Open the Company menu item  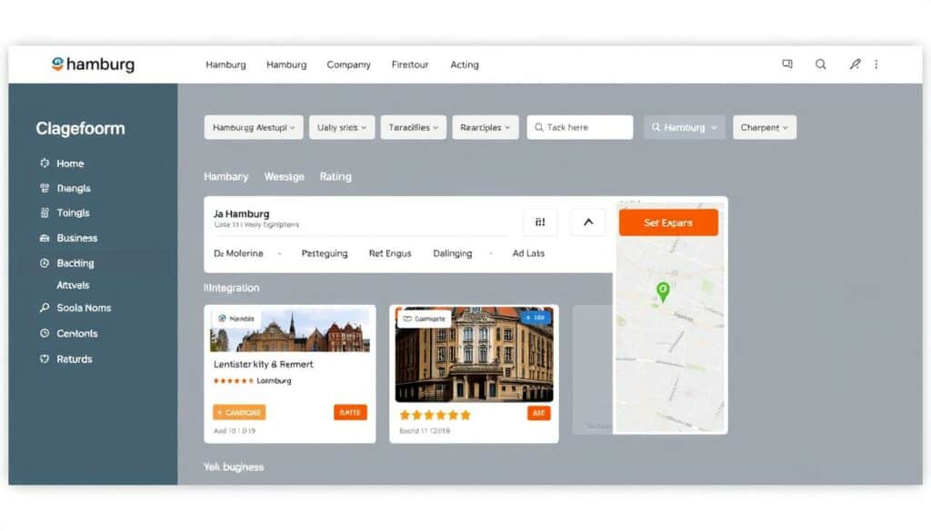(348, 64)
